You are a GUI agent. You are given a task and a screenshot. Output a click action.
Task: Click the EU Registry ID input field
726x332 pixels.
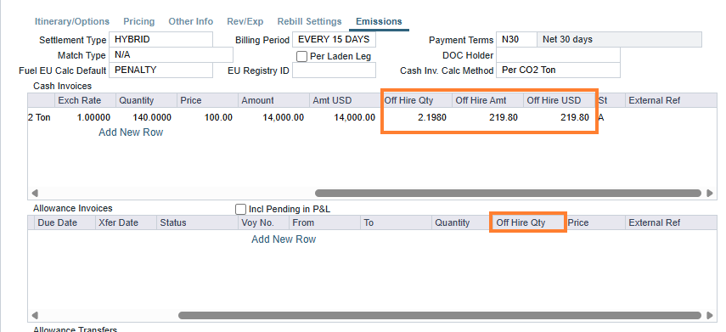pyautogui.click(x=334, y=70)
